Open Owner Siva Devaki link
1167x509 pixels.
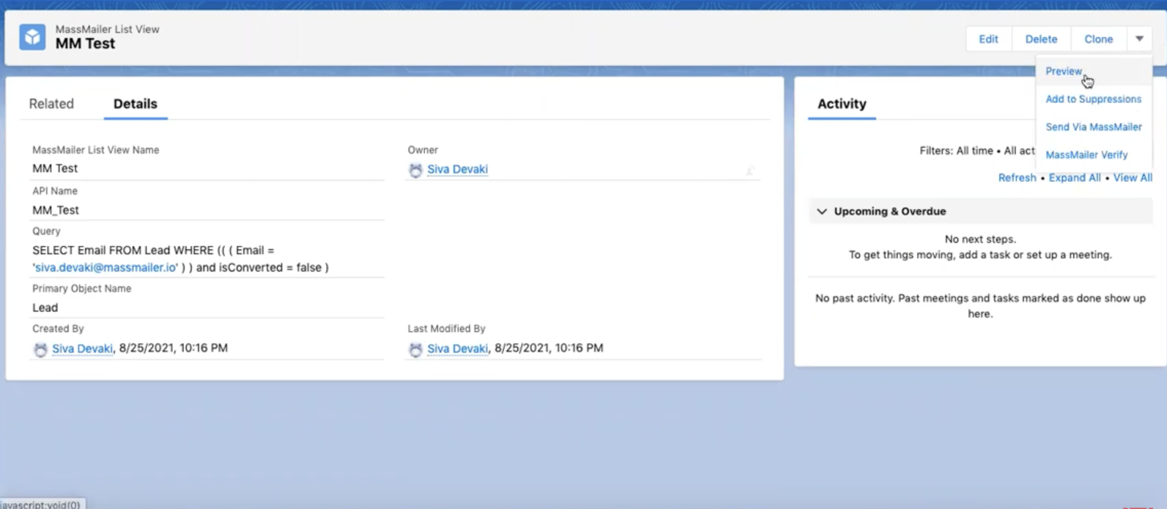[457, 169]
